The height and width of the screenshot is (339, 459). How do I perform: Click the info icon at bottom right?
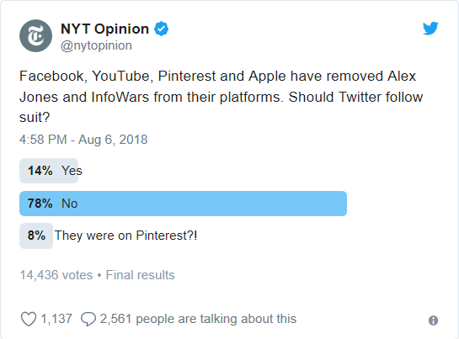point(433,320)
